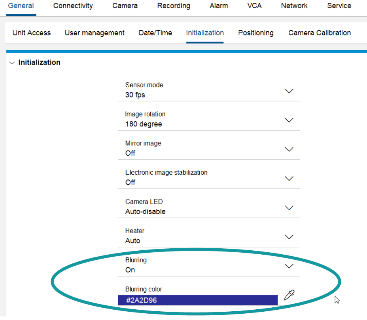Select the Alarm tab
Image resolution: width=367 pixels, height=320 pixels.
pos(219,6)
